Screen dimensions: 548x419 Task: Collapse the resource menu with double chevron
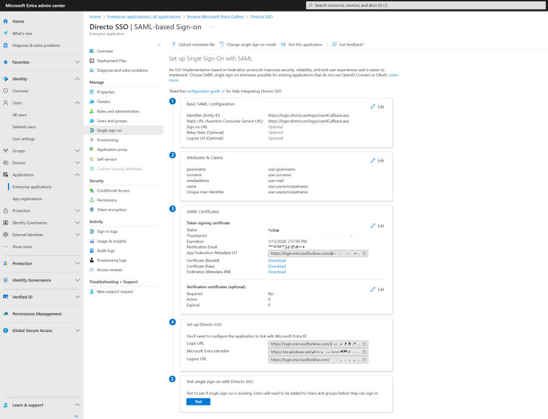[159, 44]
